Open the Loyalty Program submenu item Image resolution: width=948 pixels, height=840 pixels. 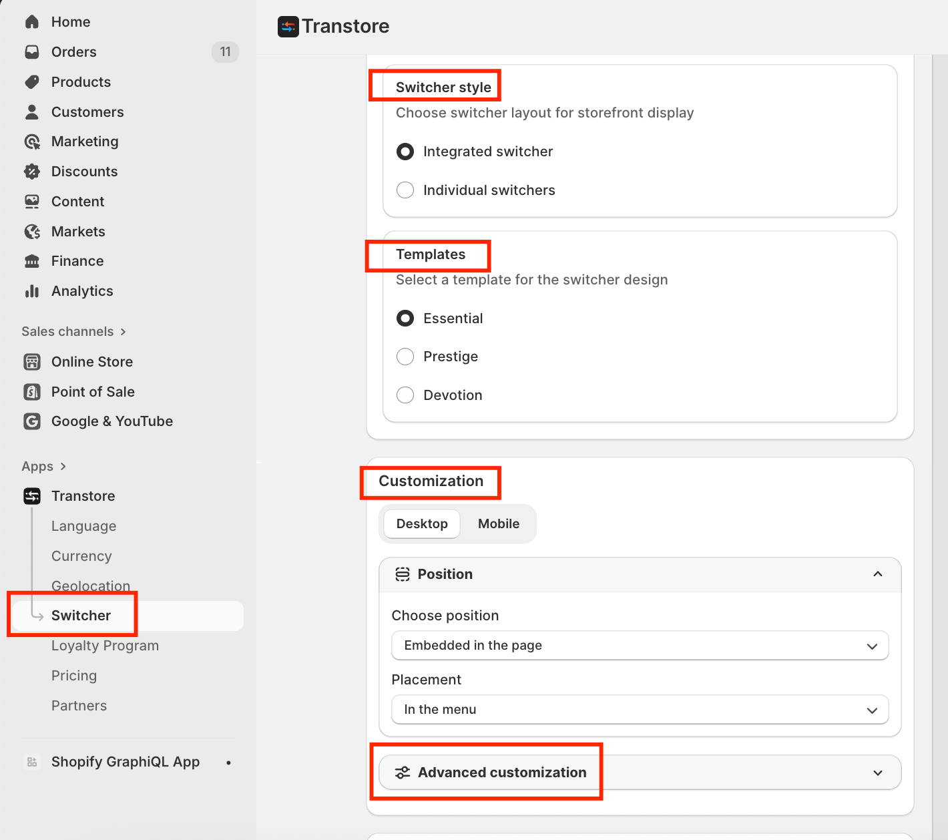(105, 646)
